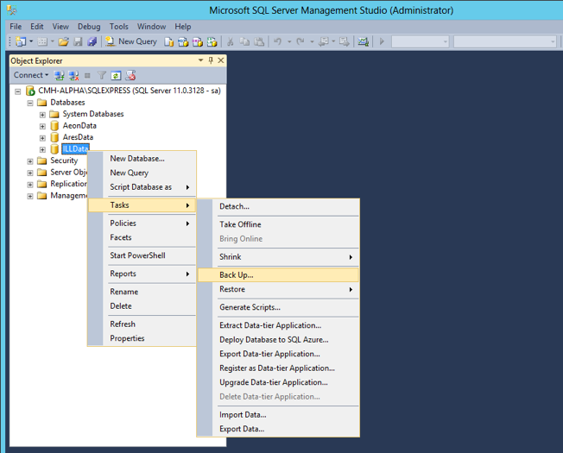Click the New Query toolbar button

[131, 41]
